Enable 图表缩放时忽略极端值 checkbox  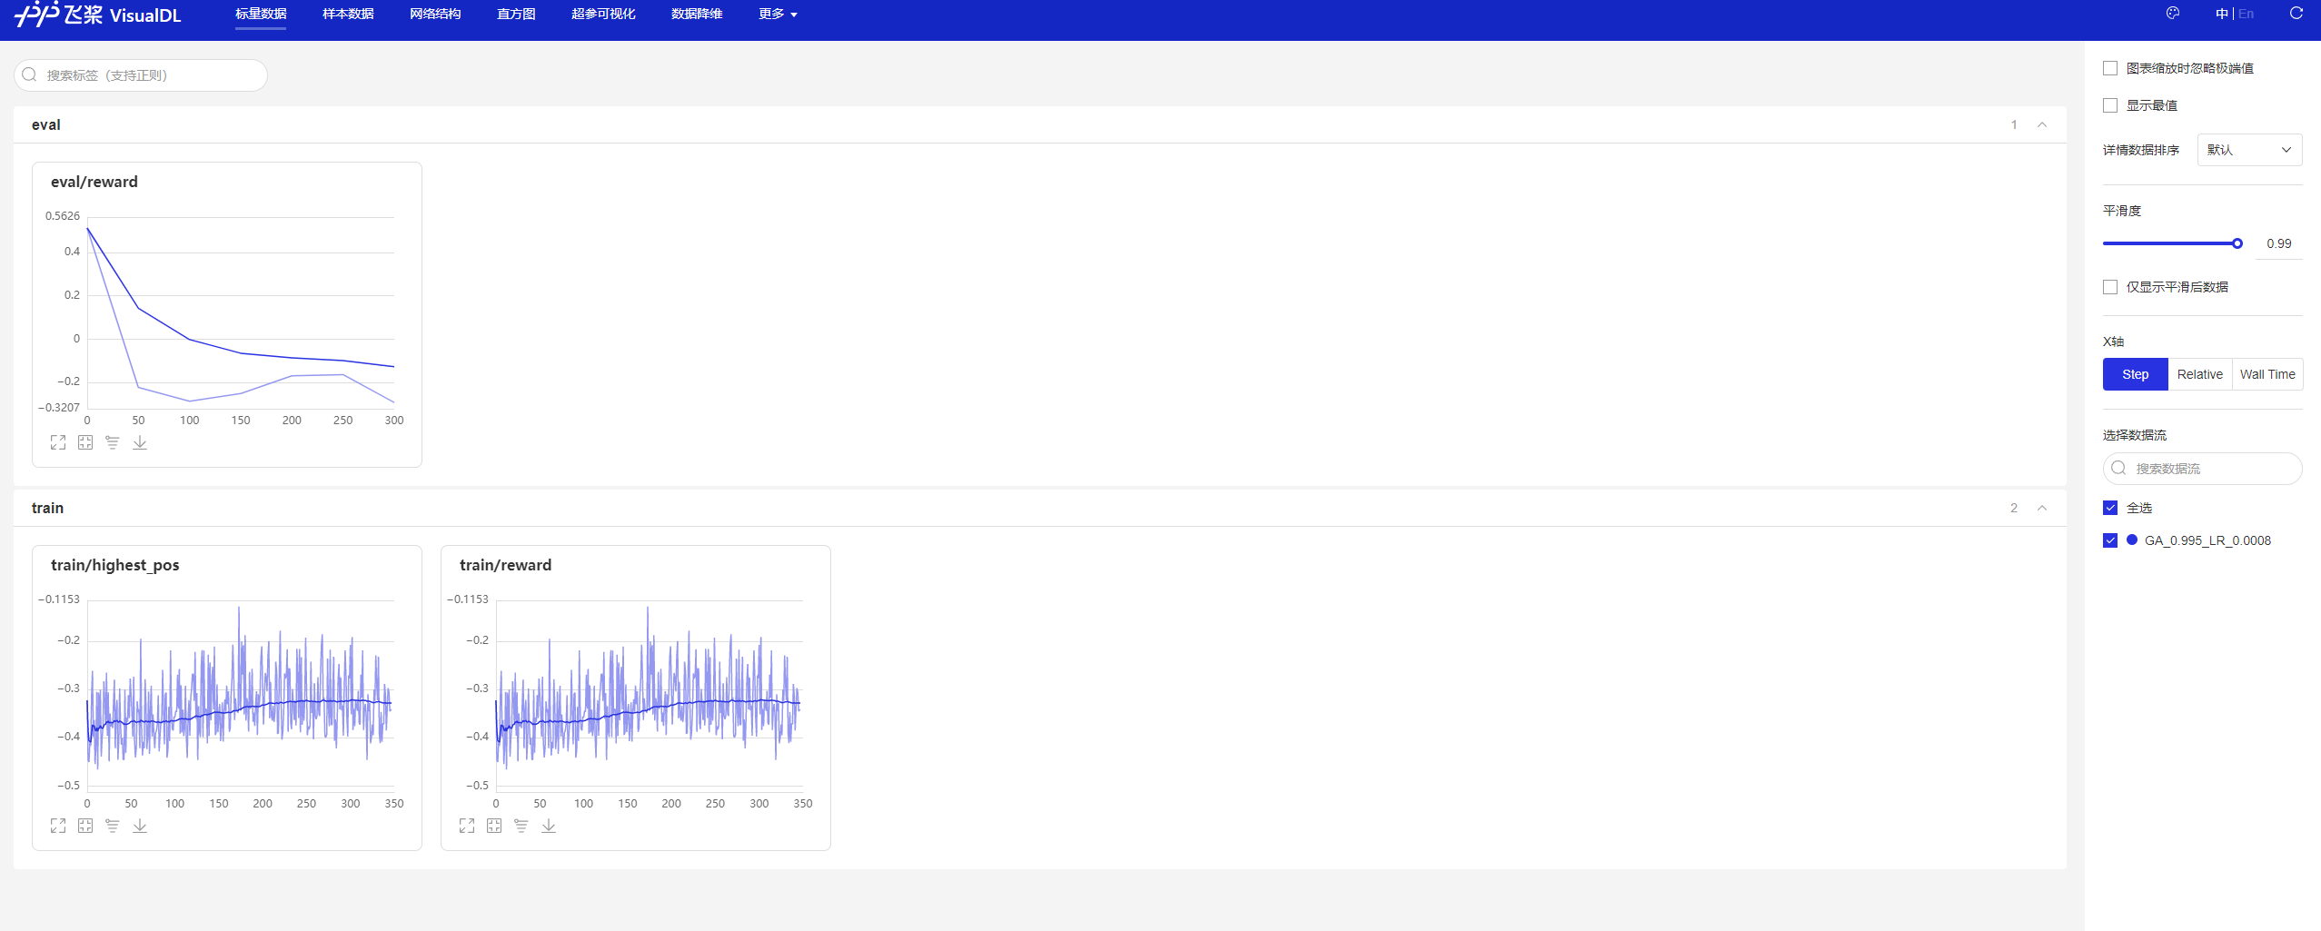tap(2110, 68)
